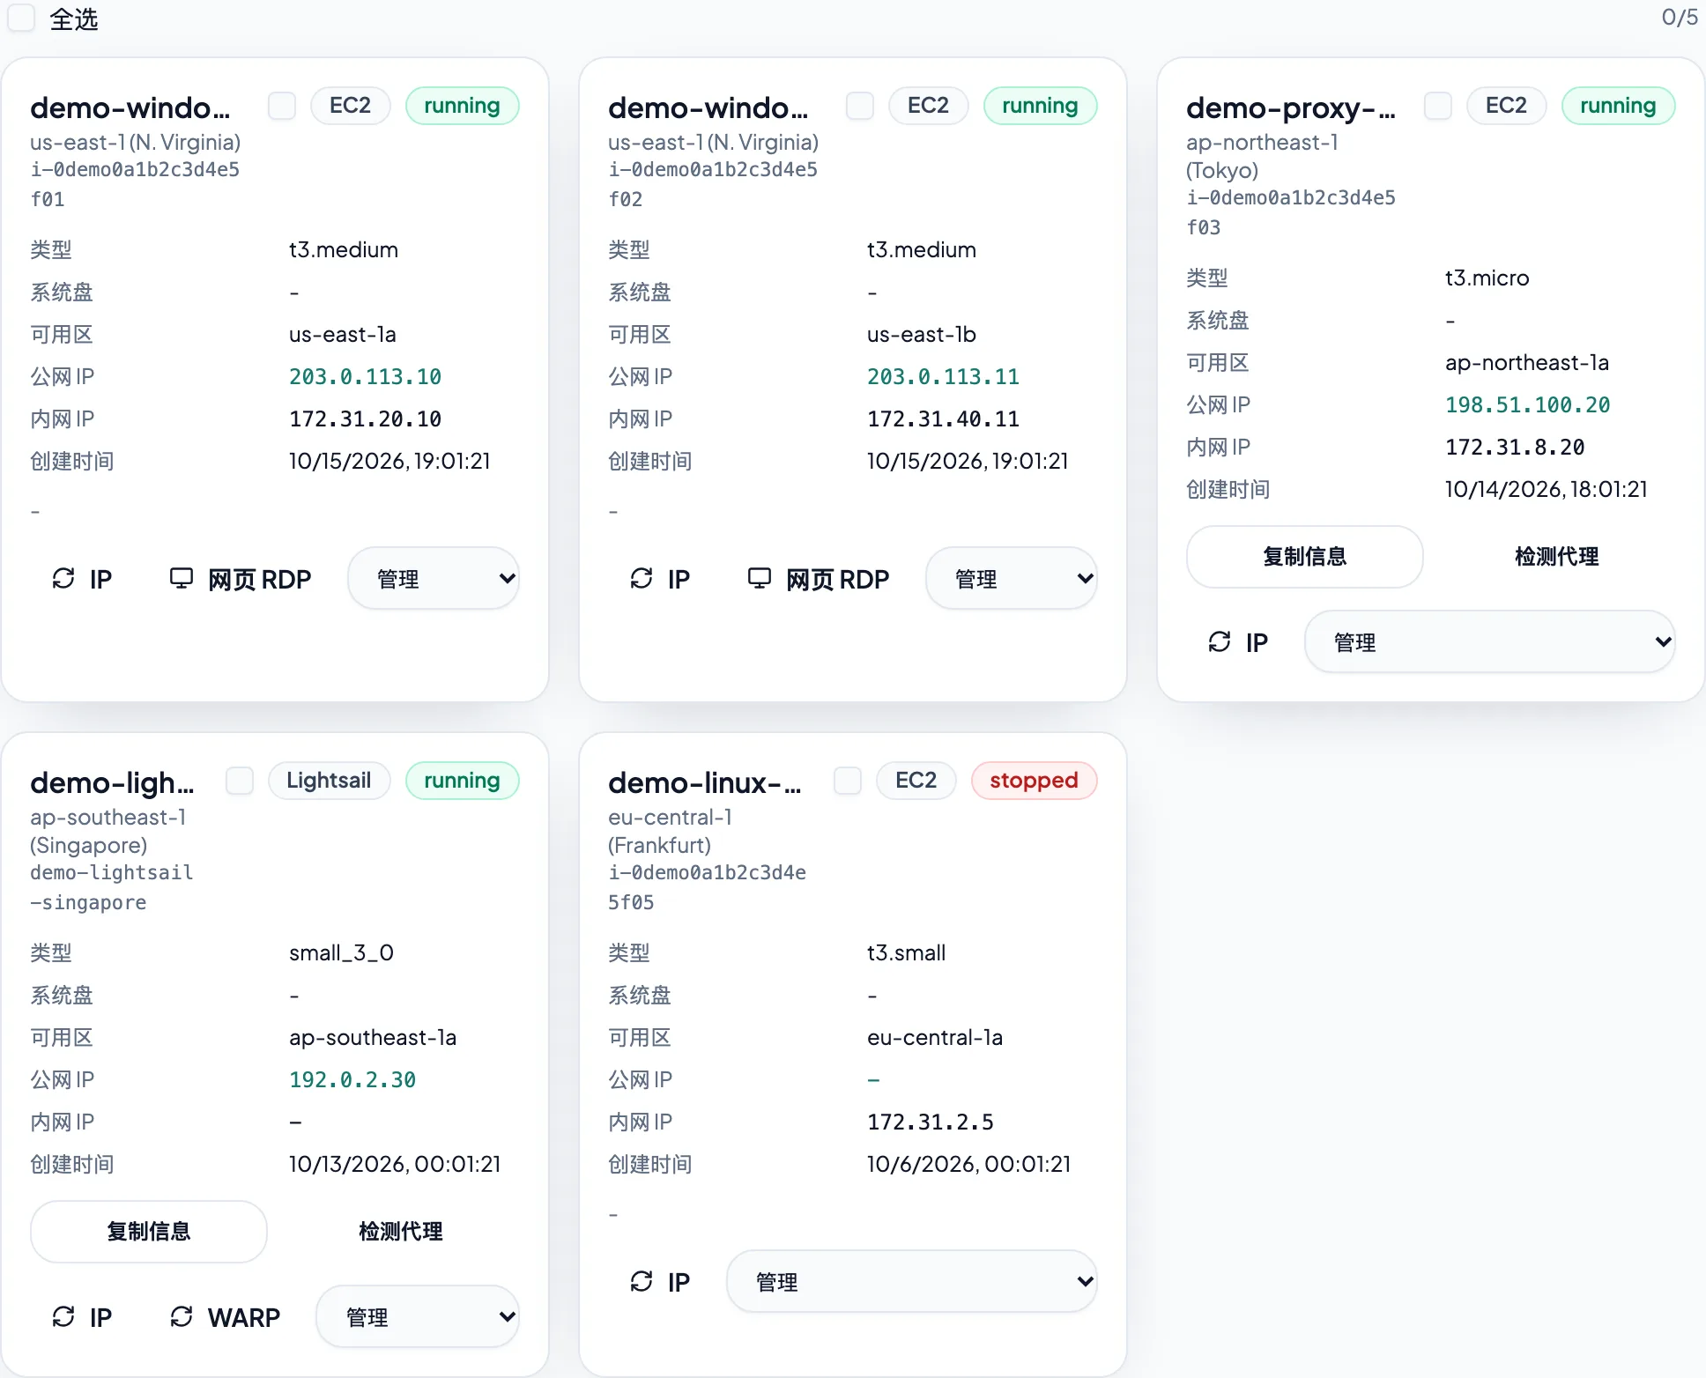The width and height of the screenshot is (1706, 1378).
Task: Refresh IP on the card with public IP 203.0.113.10
Action: (x=82, y=579)
